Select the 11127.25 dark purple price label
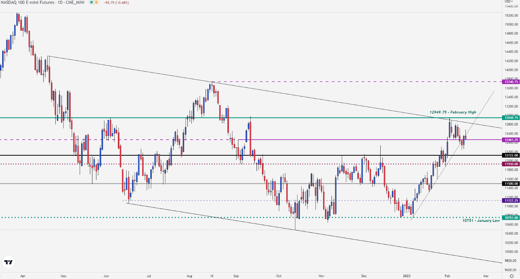520x279 pixels. [x=510, y=200]
